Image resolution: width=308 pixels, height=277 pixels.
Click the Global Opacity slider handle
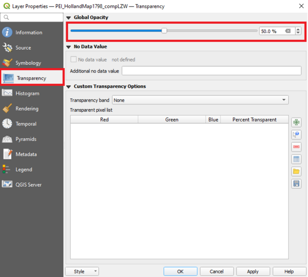click(164, 31)
